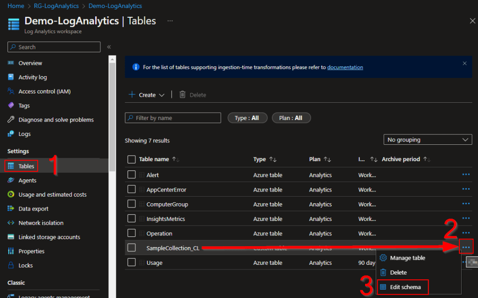Follow the documentation link in banner
This screenshot has width=478, height=298.
point(345,67)
